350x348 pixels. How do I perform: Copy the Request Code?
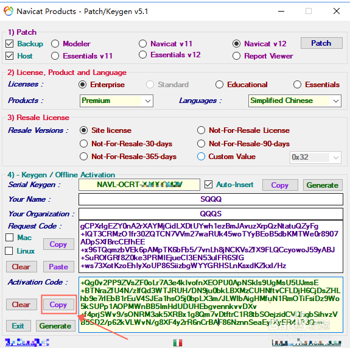point(58,244)
